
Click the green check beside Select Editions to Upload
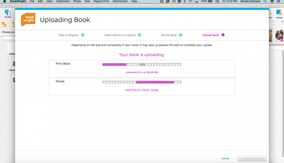pos(139,35)
